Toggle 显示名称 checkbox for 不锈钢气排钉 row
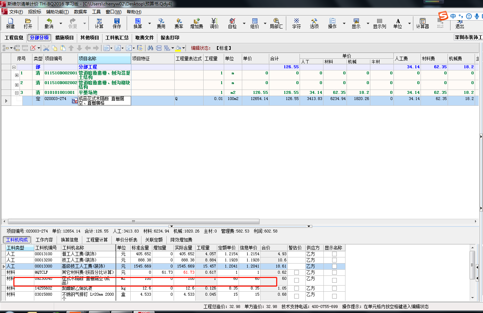This screenshot has width=483, height=313. coord(334,296)
